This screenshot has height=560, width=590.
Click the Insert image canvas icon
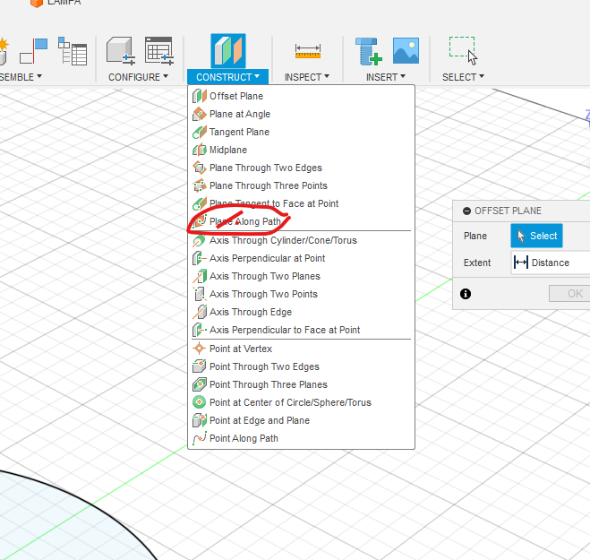pyautogui.click(x=406, y=50)
